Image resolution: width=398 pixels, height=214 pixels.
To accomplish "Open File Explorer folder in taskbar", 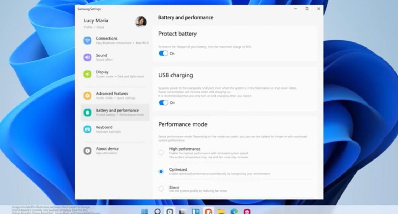I will [x=221, y=212].
